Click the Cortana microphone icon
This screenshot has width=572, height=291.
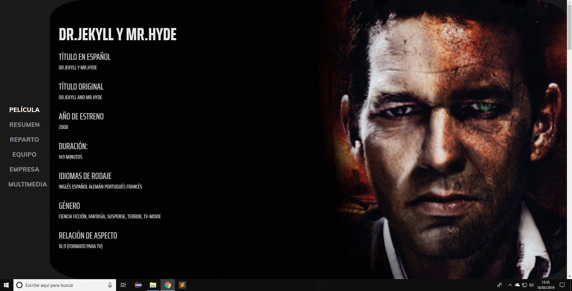110,285
